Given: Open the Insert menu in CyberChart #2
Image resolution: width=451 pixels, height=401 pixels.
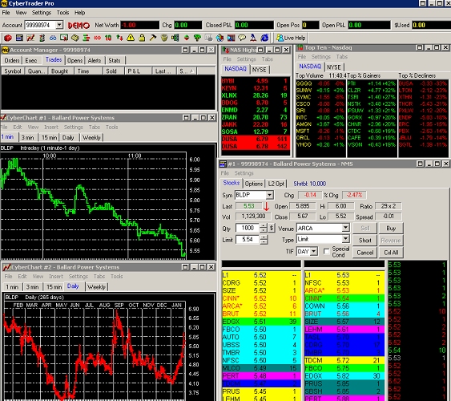Looking at the screenshot, I should (x=56, y=277).
